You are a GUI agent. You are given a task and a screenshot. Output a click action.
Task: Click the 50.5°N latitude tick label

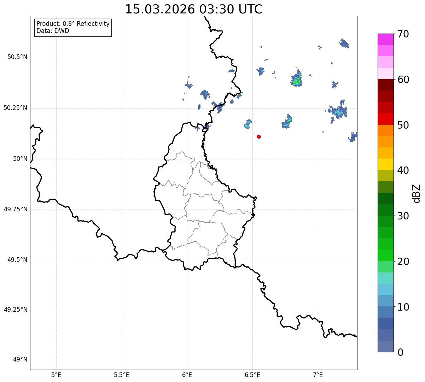(x=17, y=57)
